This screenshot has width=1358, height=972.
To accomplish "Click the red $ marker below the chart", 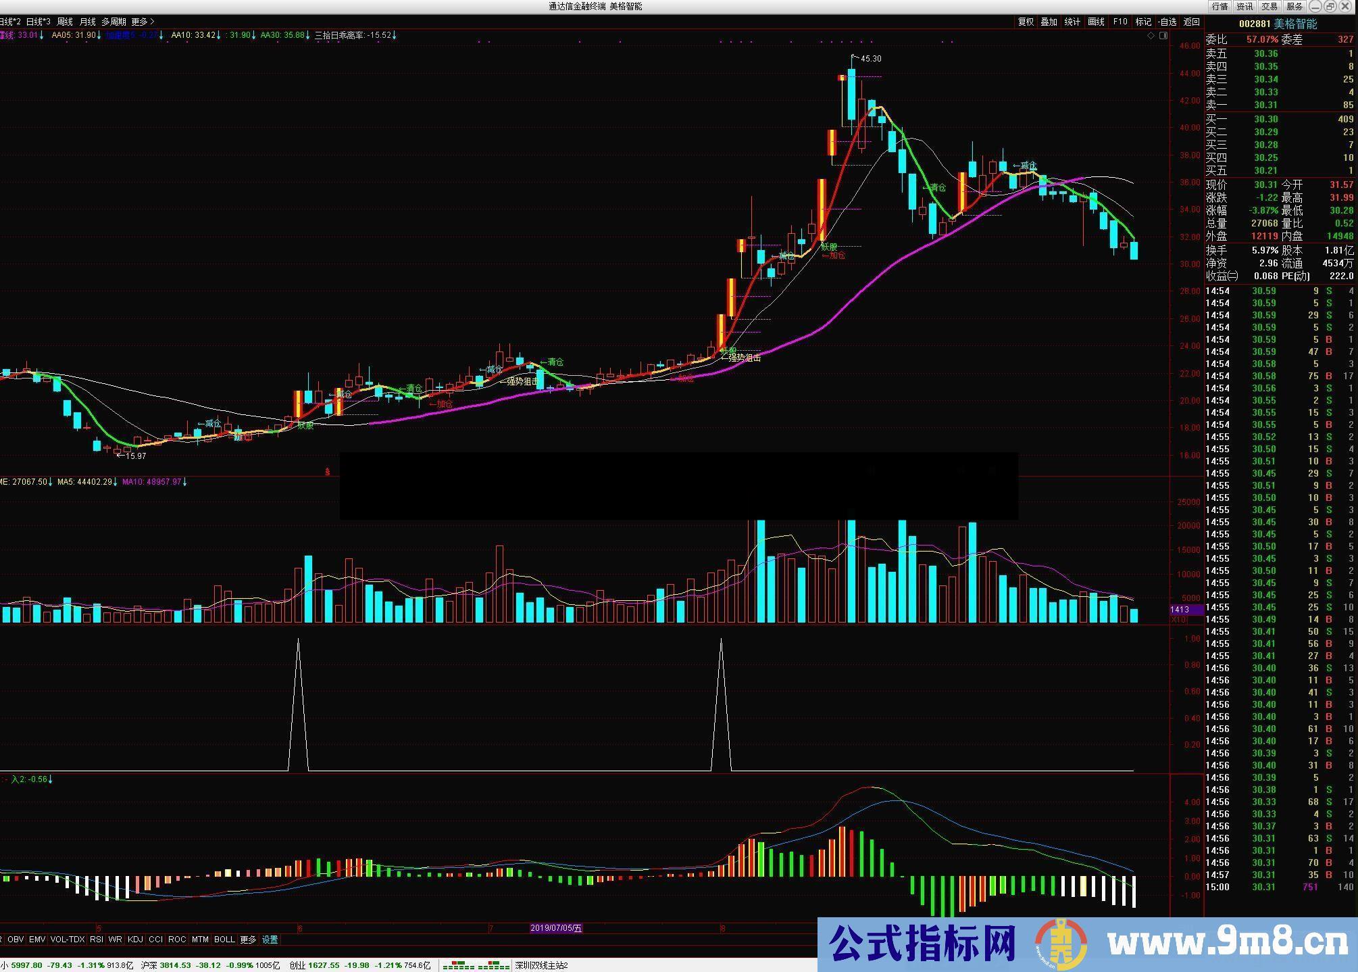I will point(328,472).
